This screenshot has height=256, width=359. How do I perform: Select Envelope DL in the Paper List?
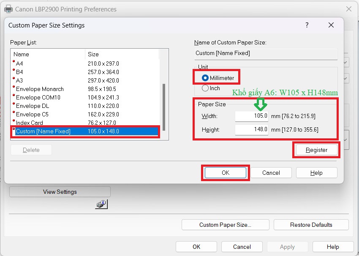(85, 106)
